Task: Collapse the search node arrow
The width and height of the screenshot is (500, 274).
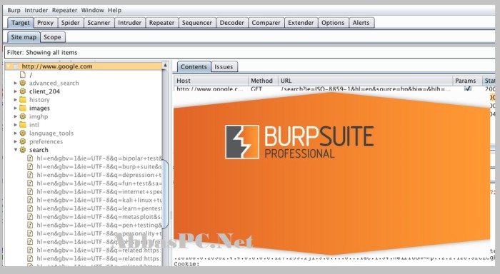Action: (15, 150)
